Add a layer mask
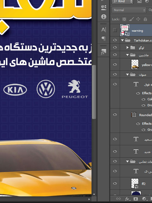The height and width of the screenshot is (203, 152). pyautogui.click(x=136, y=199)
